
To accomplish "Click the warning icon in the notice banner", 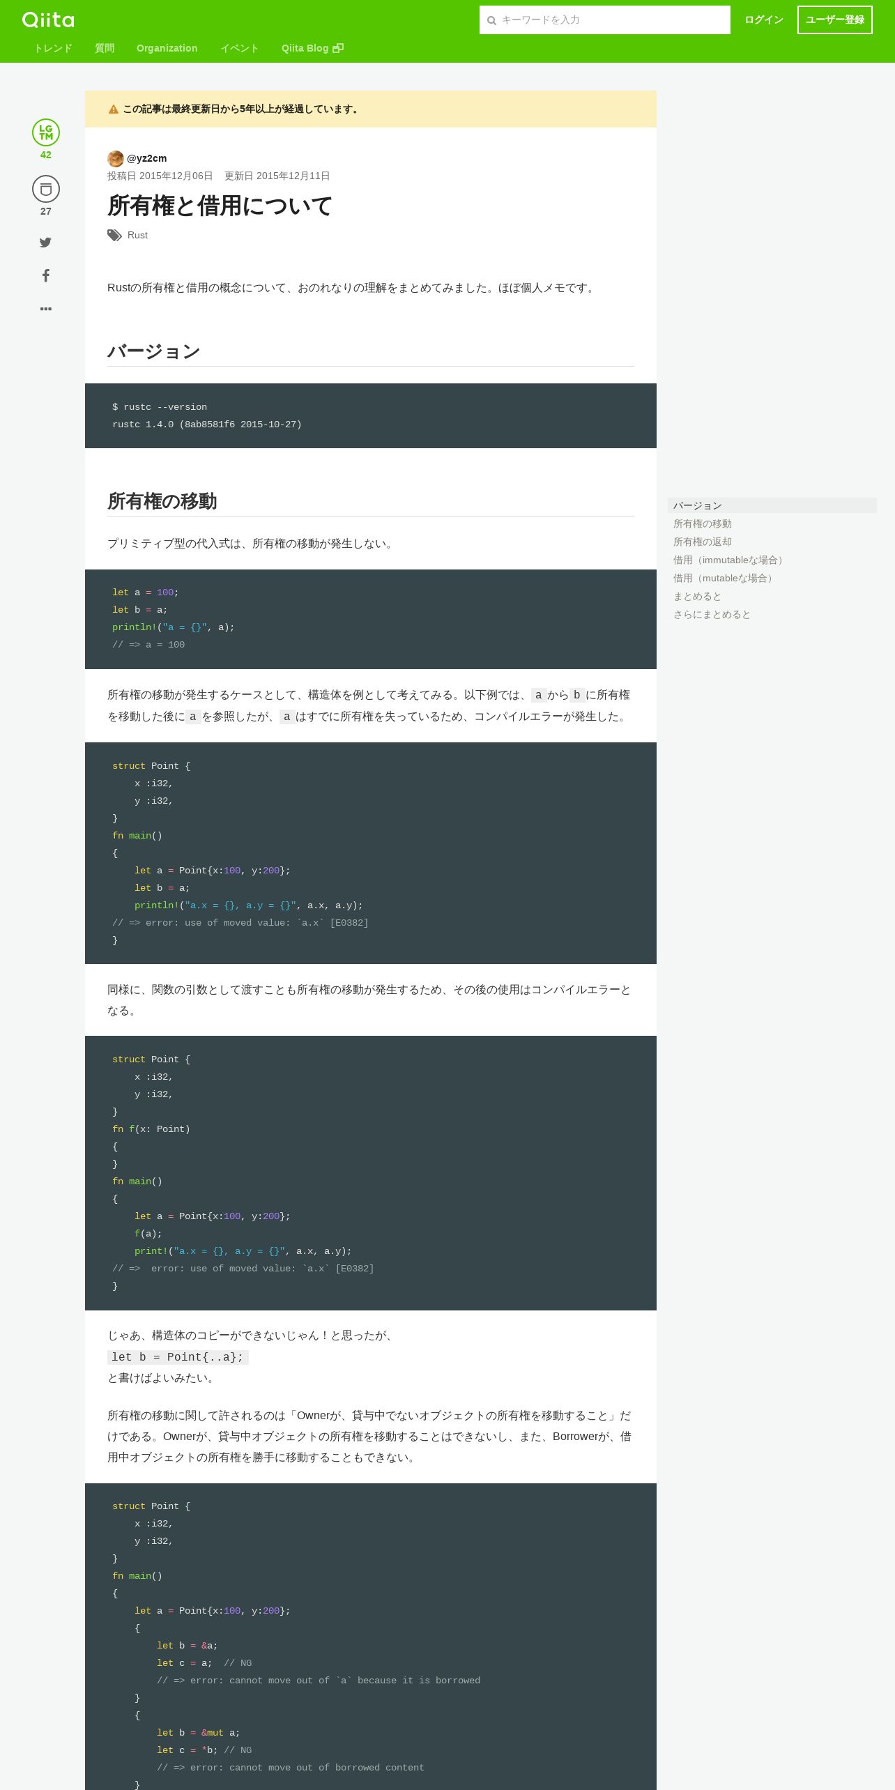I will 114,109.
